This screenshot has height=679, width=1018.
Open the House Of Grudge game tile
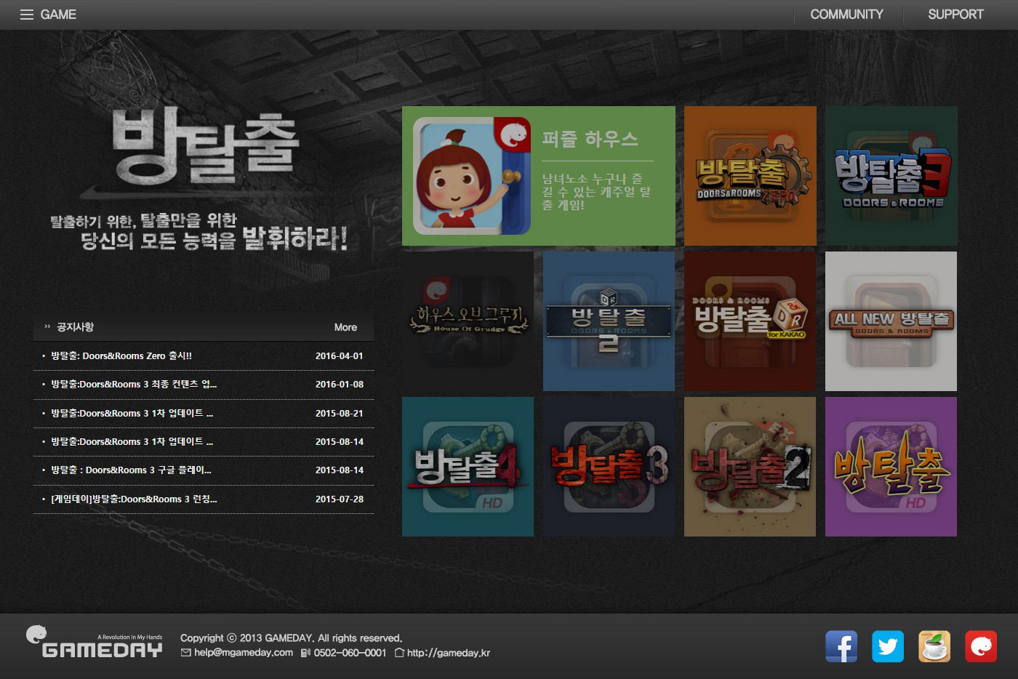pos(468,321)
